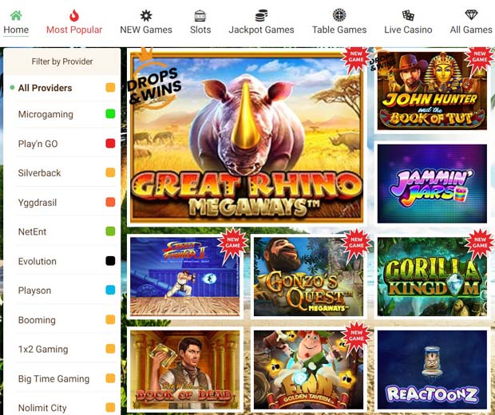Click the Most Popular flame icon
The width and height of the screenshot is (495, 415).
[x=74, y=15]
